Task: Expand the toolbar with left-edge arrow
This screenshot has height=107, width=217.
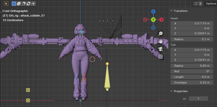Action: [1, 12]
